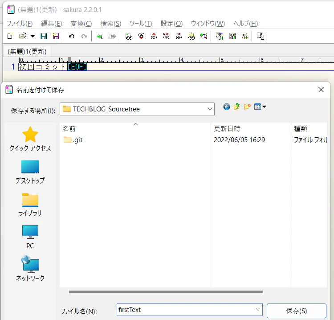The image size is (334, 320).
Task: Expand the 保存する場所 TECHBLOG_Sourcetree dropdown
Action: pyautogui.click(x=210, y=109)
